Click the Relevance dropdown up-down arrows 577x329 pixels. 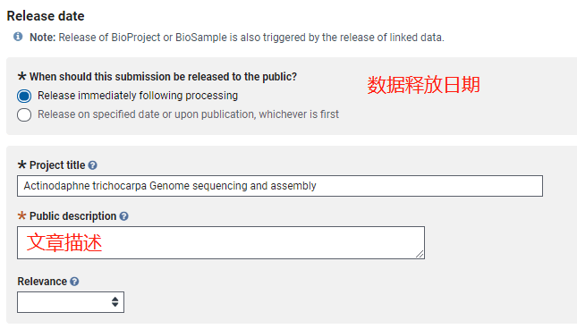[x=115, y=302]
